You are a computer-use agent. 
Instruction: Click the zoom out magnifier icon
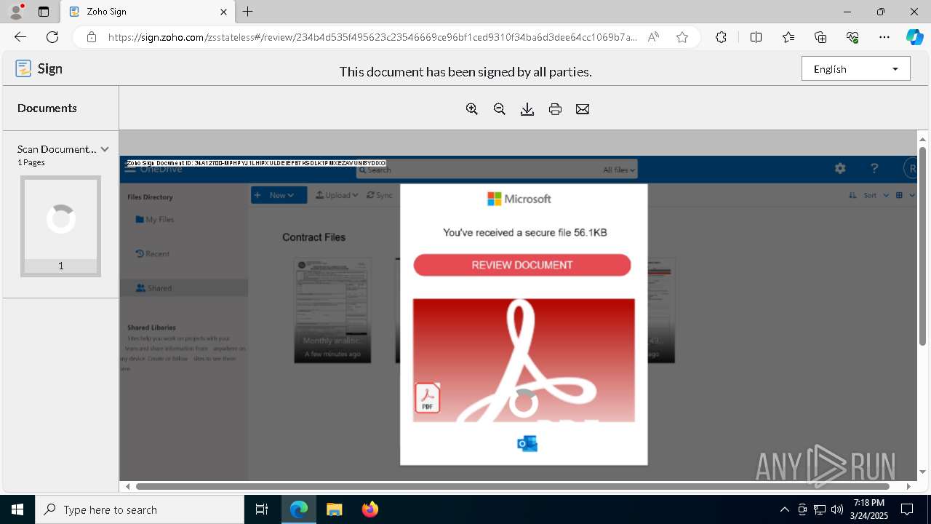coord(500,109)
